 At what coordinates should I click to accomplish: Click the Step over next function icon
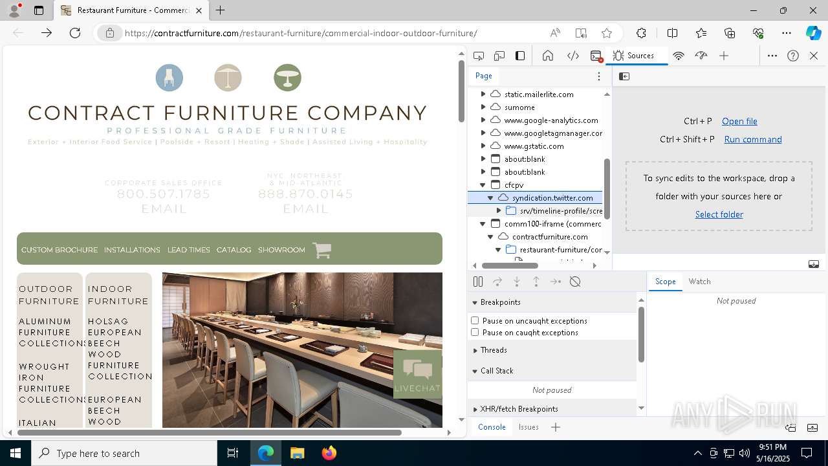[497, 282]
